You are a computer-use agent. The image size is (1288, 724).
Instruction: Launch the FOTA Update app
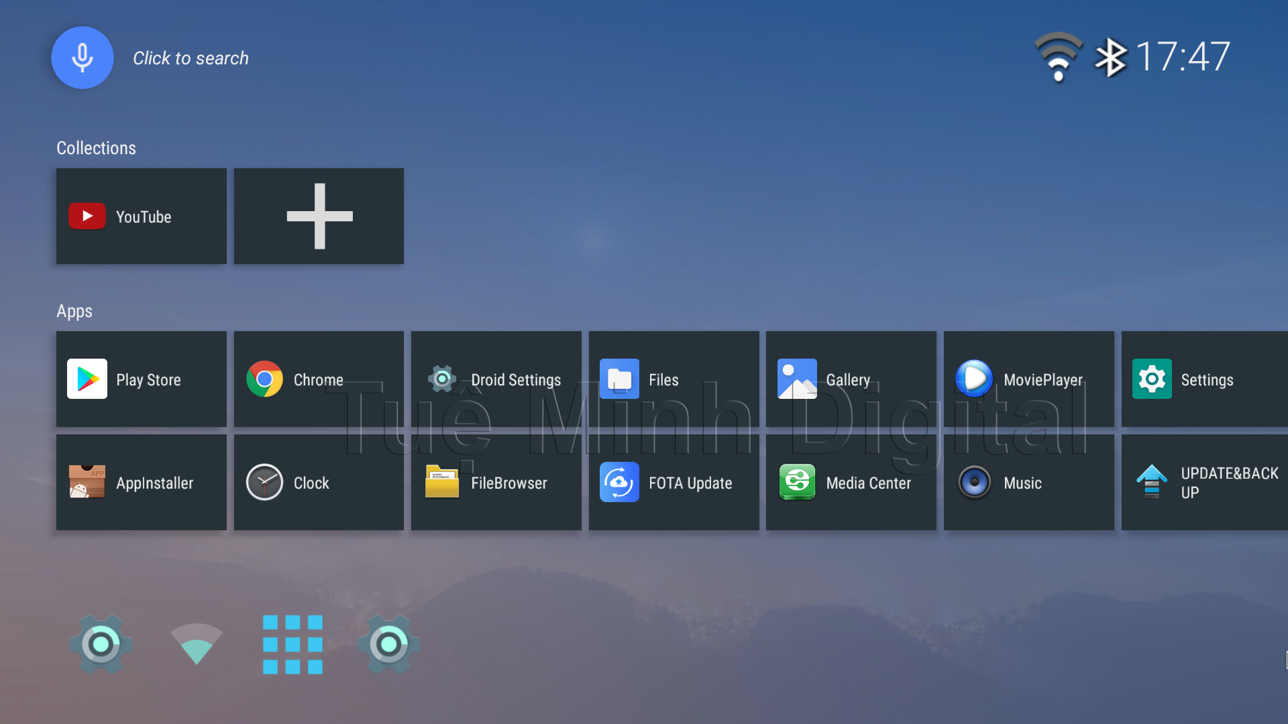[x=674, y=482]
